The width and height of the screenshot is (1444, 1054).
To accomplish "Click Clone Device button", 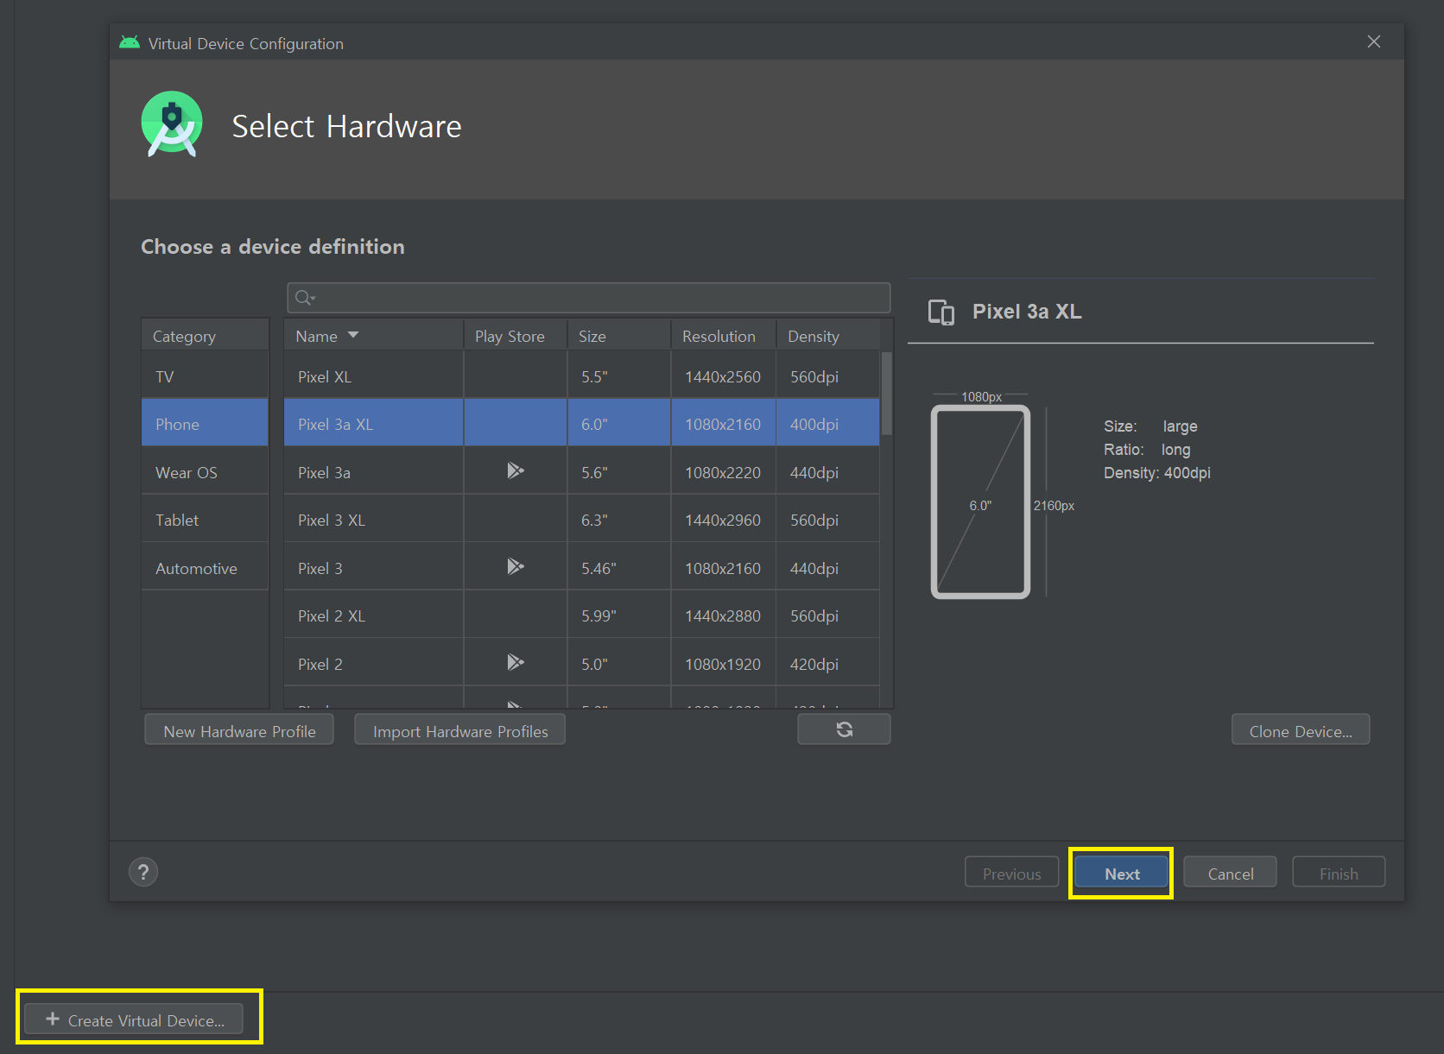I will 1300,731.
